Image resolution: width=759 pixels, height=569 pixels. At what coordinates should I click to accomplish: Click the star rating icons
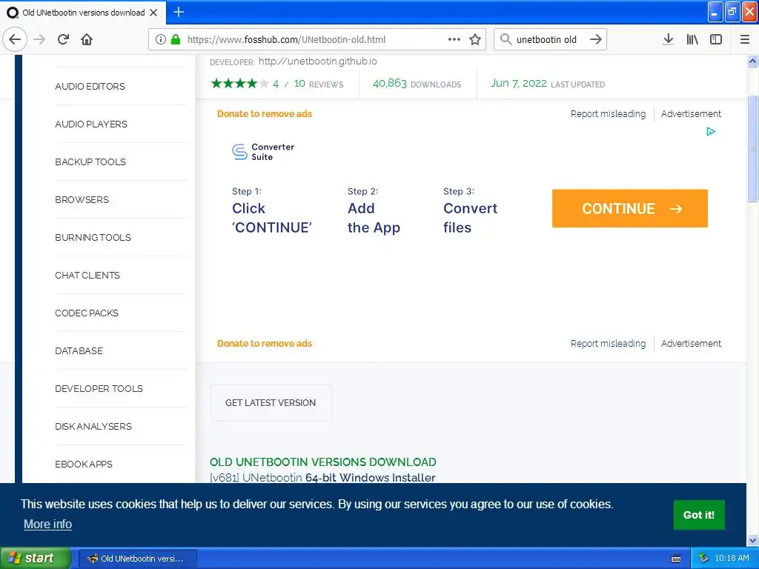(x=239, y=84)
